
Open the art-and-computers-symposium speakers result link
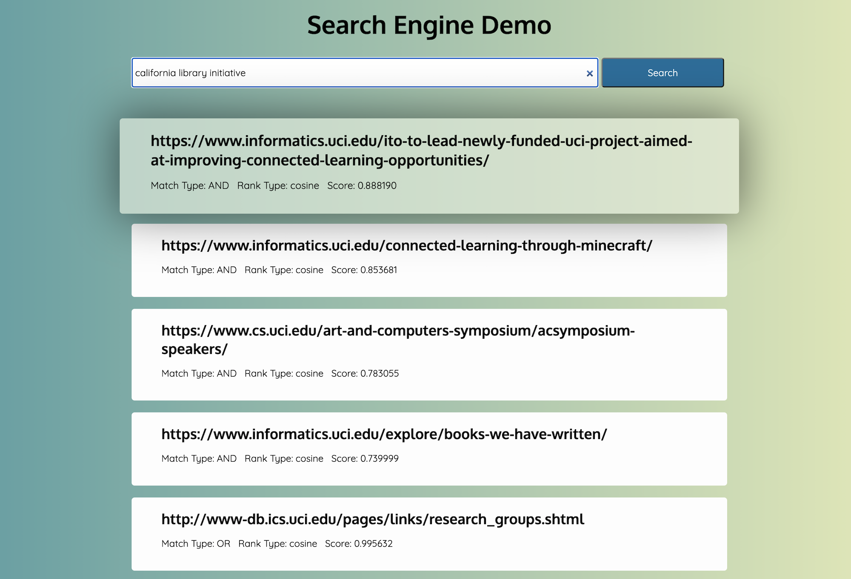pos(397,341)
